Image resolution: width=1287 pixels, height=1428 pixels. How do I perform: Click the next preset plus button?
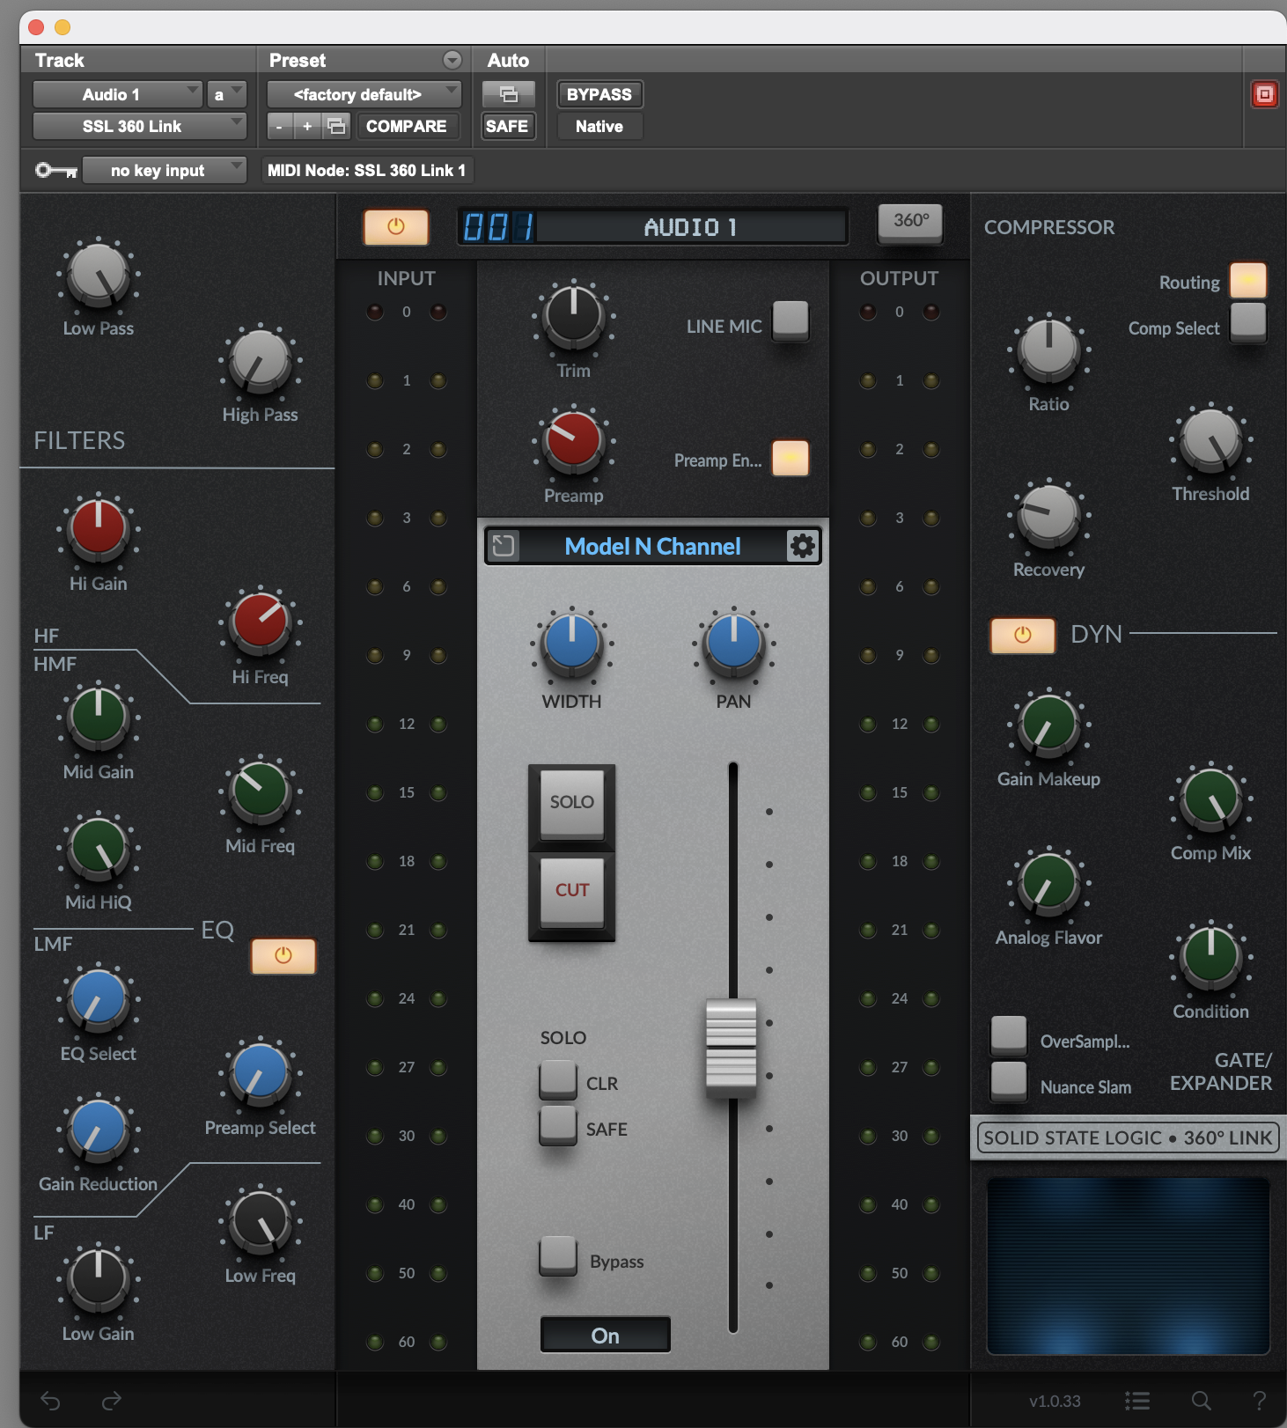[x=307, y=126]
